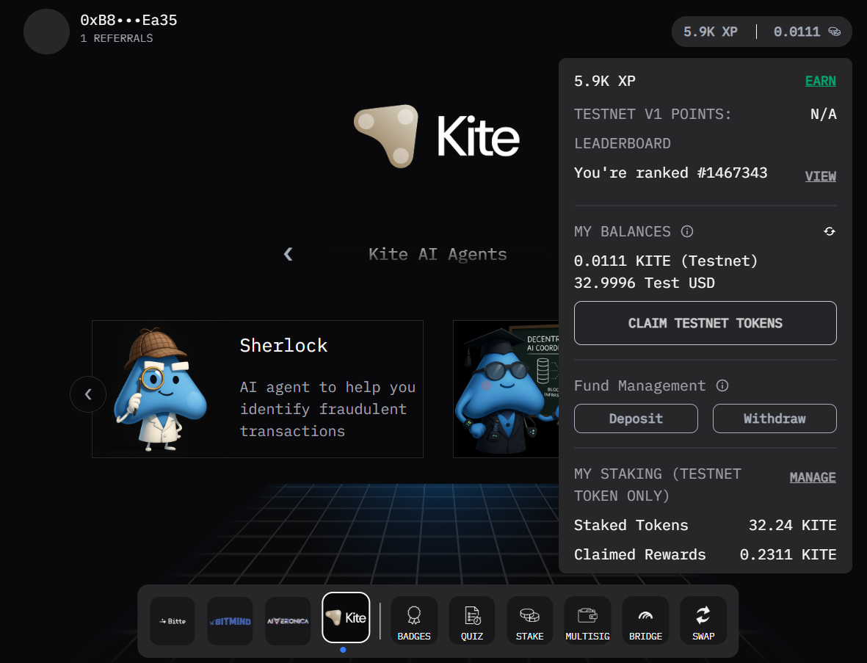Click the ranked #1467343 text
The image size is (867, 663).
pyautogui.click(x=671, y=173)
